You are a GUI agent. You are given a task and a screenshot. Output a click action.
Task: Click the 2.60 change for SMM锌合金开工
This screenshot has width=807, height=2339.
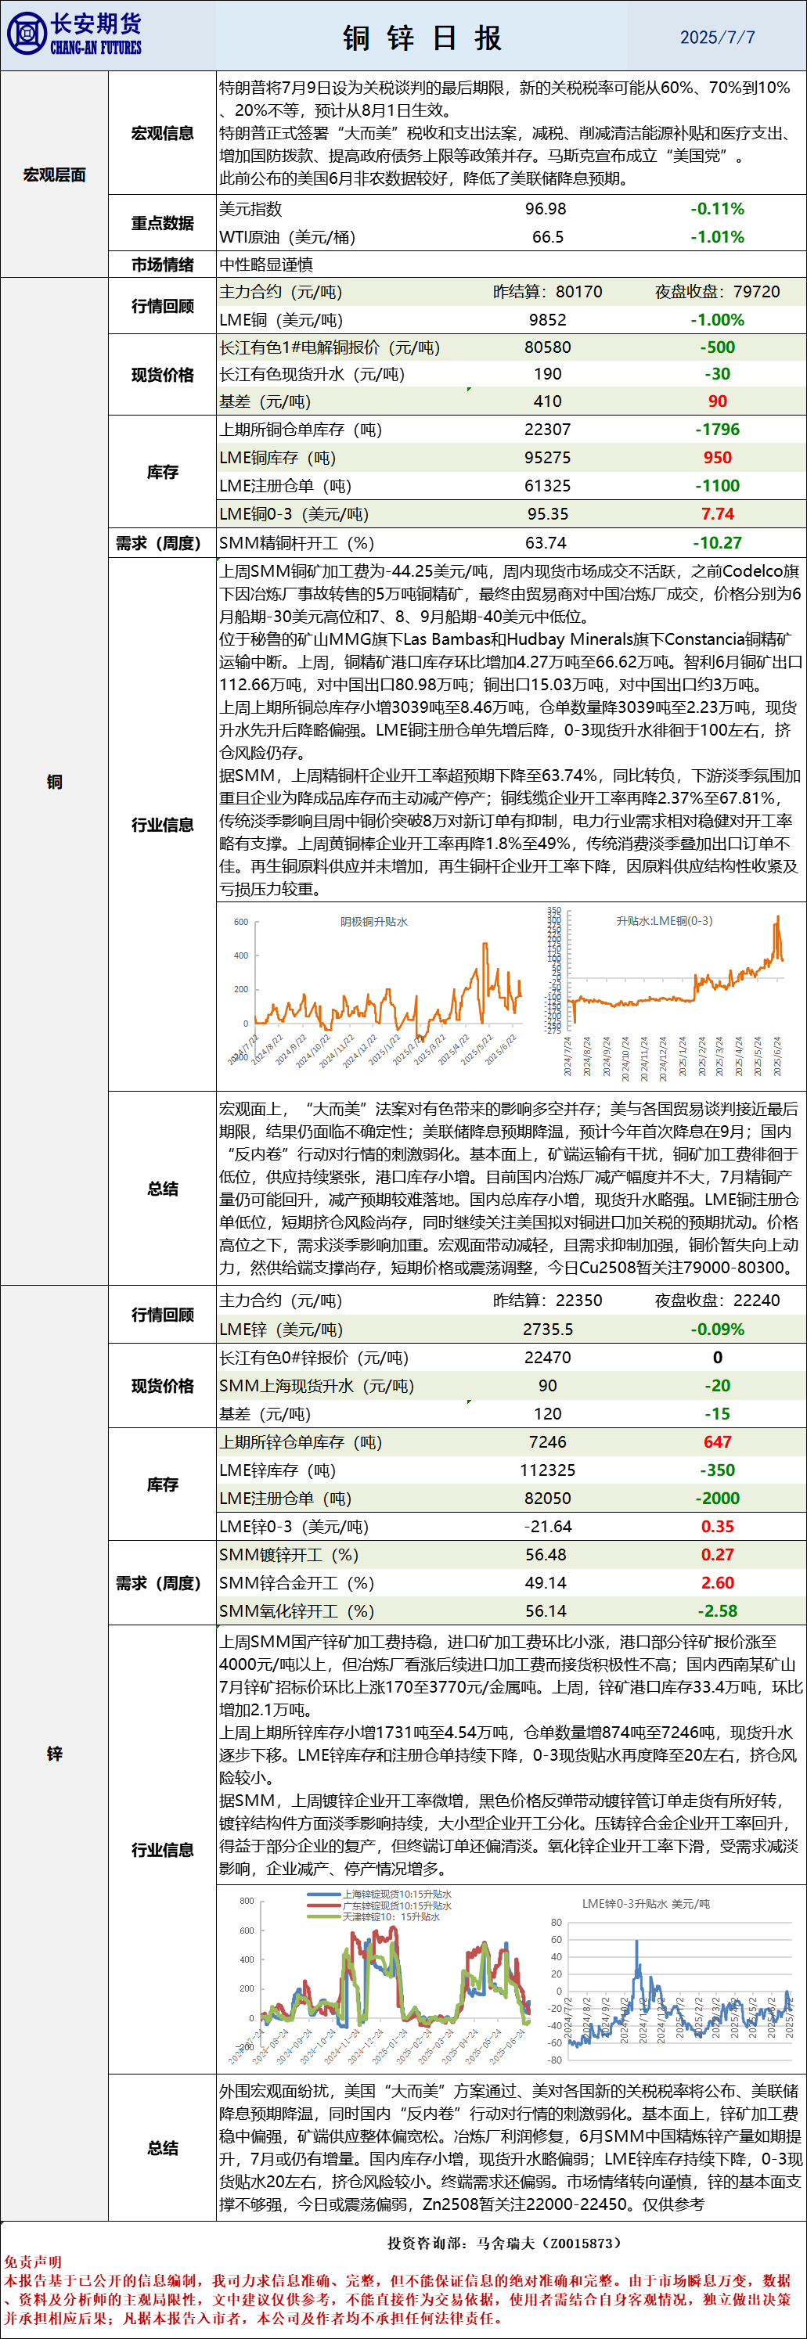click(717, 1582)
